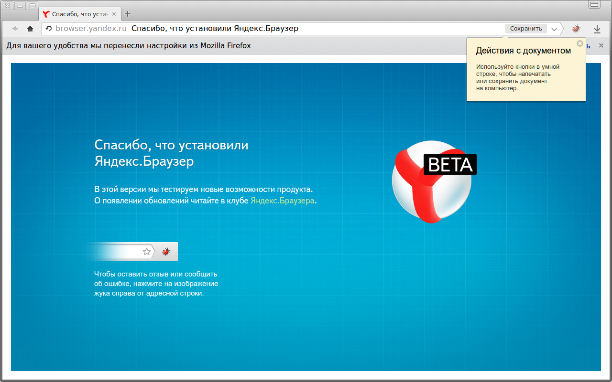Select the "Спасибо, что устан" tab
This screenshot has height=382, width=612.
(79, 14)
